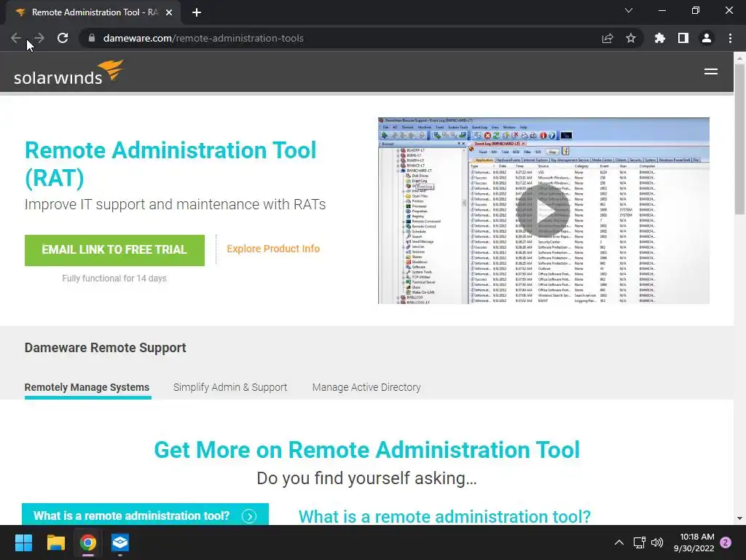746x560 pixels.
Task: Expand 'What is a remote administration tool?' item
Action: (145, 516)
